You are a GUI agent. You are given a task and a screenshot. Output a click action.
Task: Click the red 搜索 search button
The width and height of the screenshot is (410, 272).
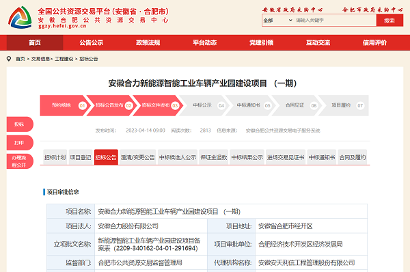[x=389, y=21]
